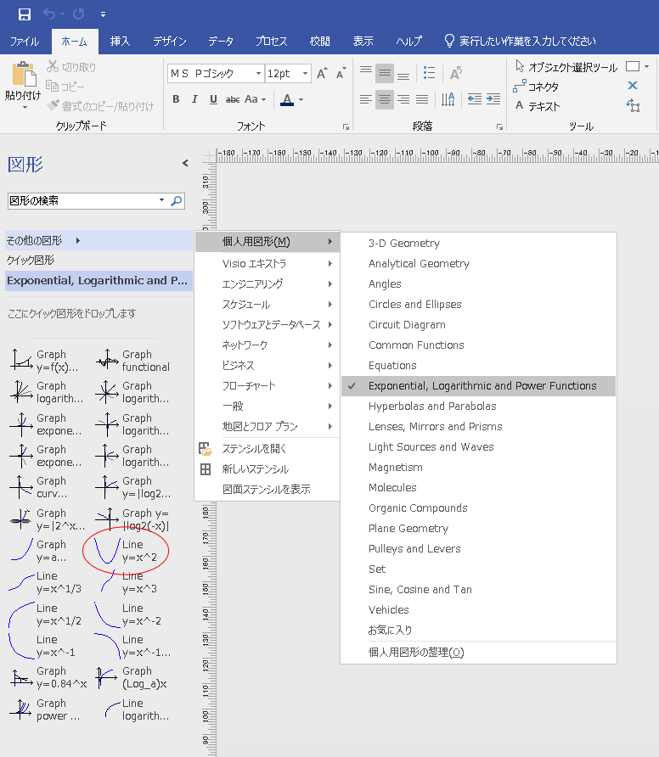This screenshot has width=659, height=757.
Task: Open the quick access toolbar customize arrow
Action: [x=103, y=14]
